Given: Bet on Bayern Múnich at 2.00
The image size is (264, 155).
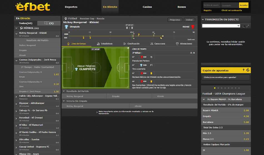Looking at the screenshot, I should (x=226, y=110).
